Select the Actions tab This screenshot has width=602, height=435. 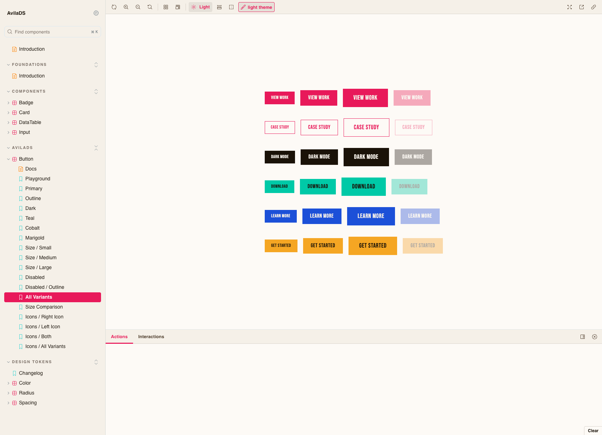coord(119,337)
